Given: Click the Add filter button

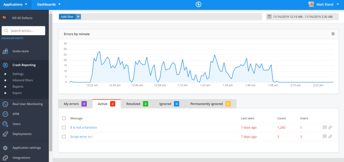Looking at the screenshot, I should click(x=70, y=16).
